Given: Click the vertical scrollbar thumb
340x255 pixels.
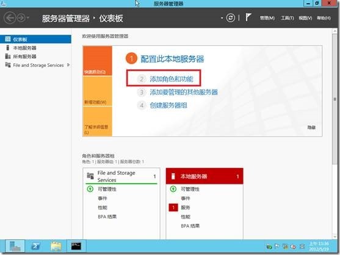Looking at the screenshot, I should pos(335,99).
